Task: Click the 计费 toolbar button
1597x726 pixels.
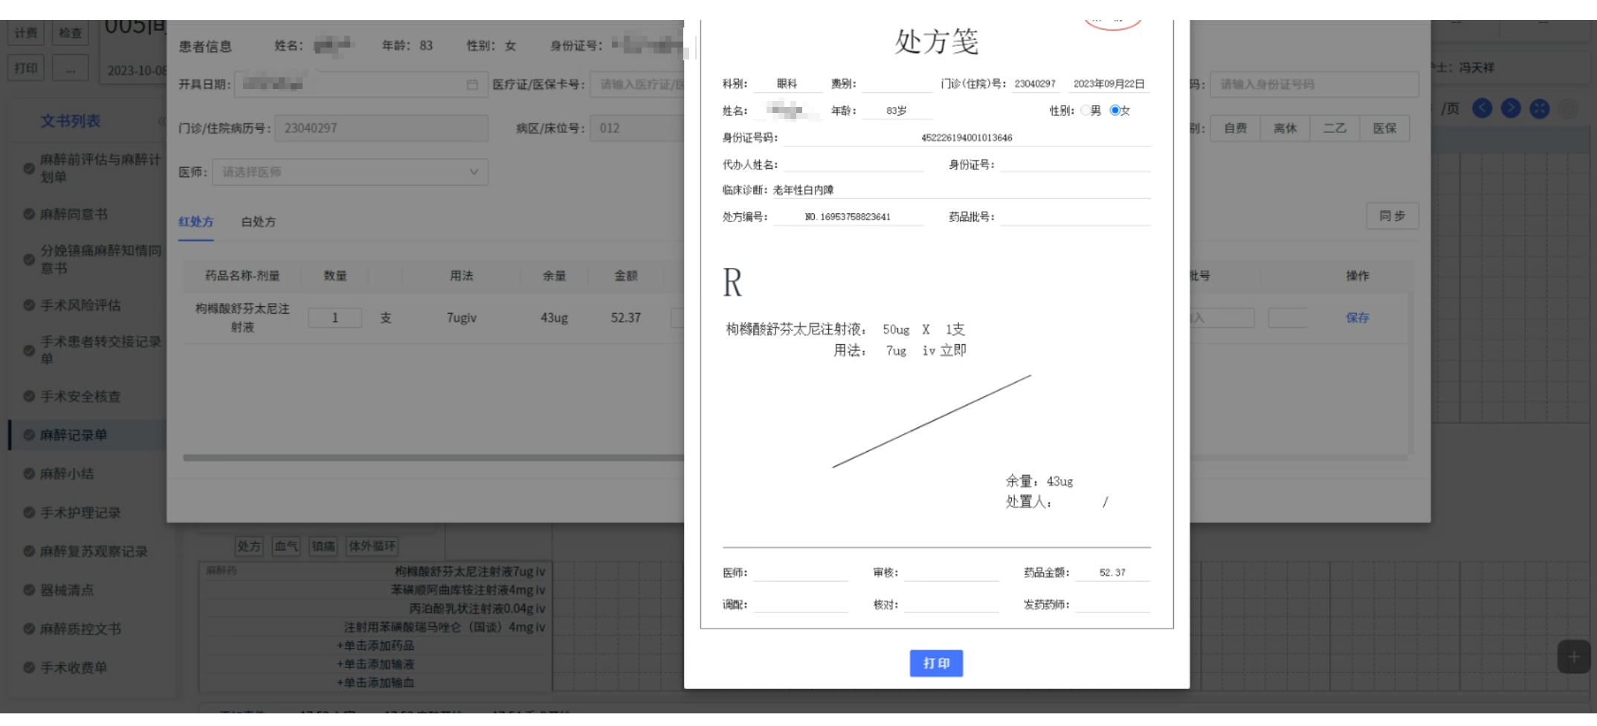Action: [26, 33]
